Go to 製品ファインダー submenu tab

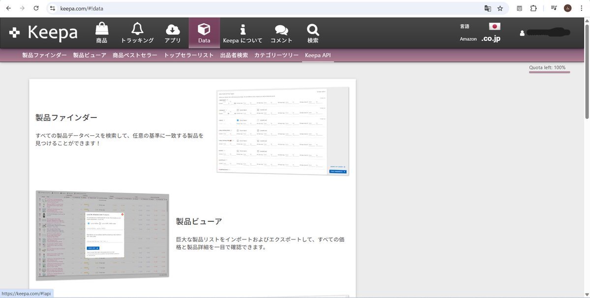pyautogui.click(x=44, y=55)
